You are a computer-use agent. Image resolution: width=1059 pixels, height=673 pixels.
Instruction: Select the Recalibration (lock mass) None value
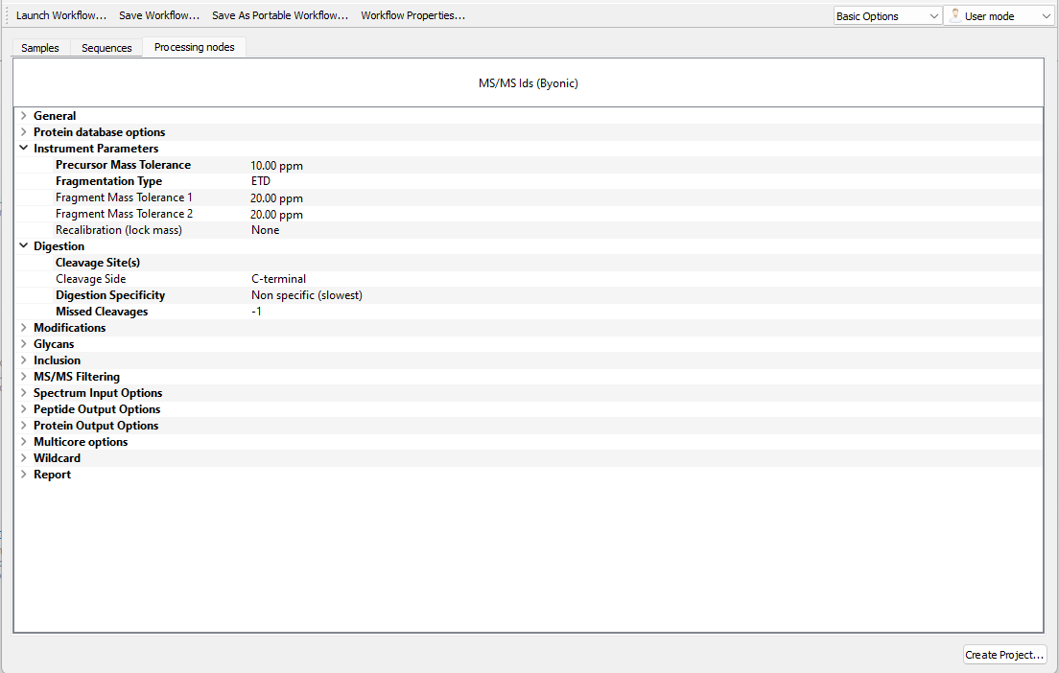pyautogui.click(x=265, y=230)
